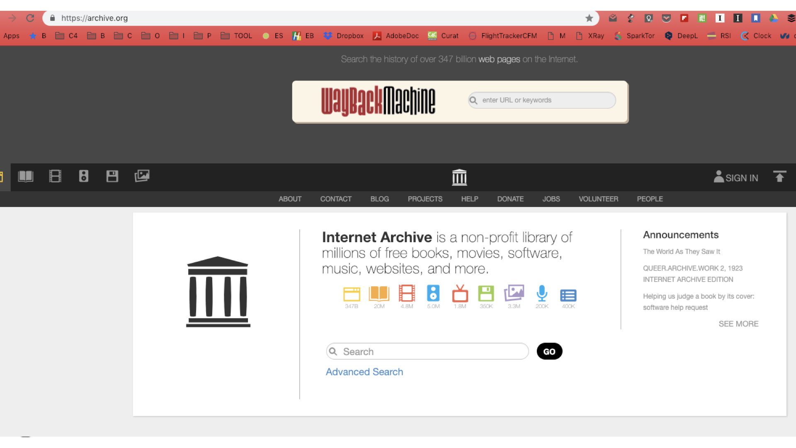Open the XRay bookmark
Viewport: 796px width, 448px height.
(590, 36)
